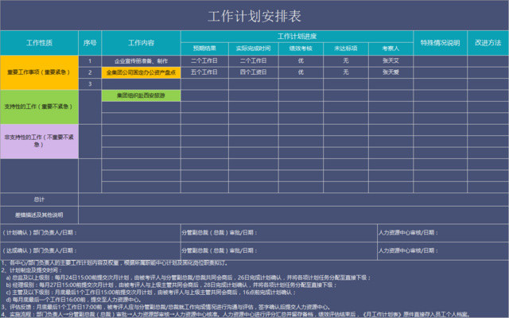
Task: Click serial number 1 cell
Action: pyautogui.click(x=90, y=61)
